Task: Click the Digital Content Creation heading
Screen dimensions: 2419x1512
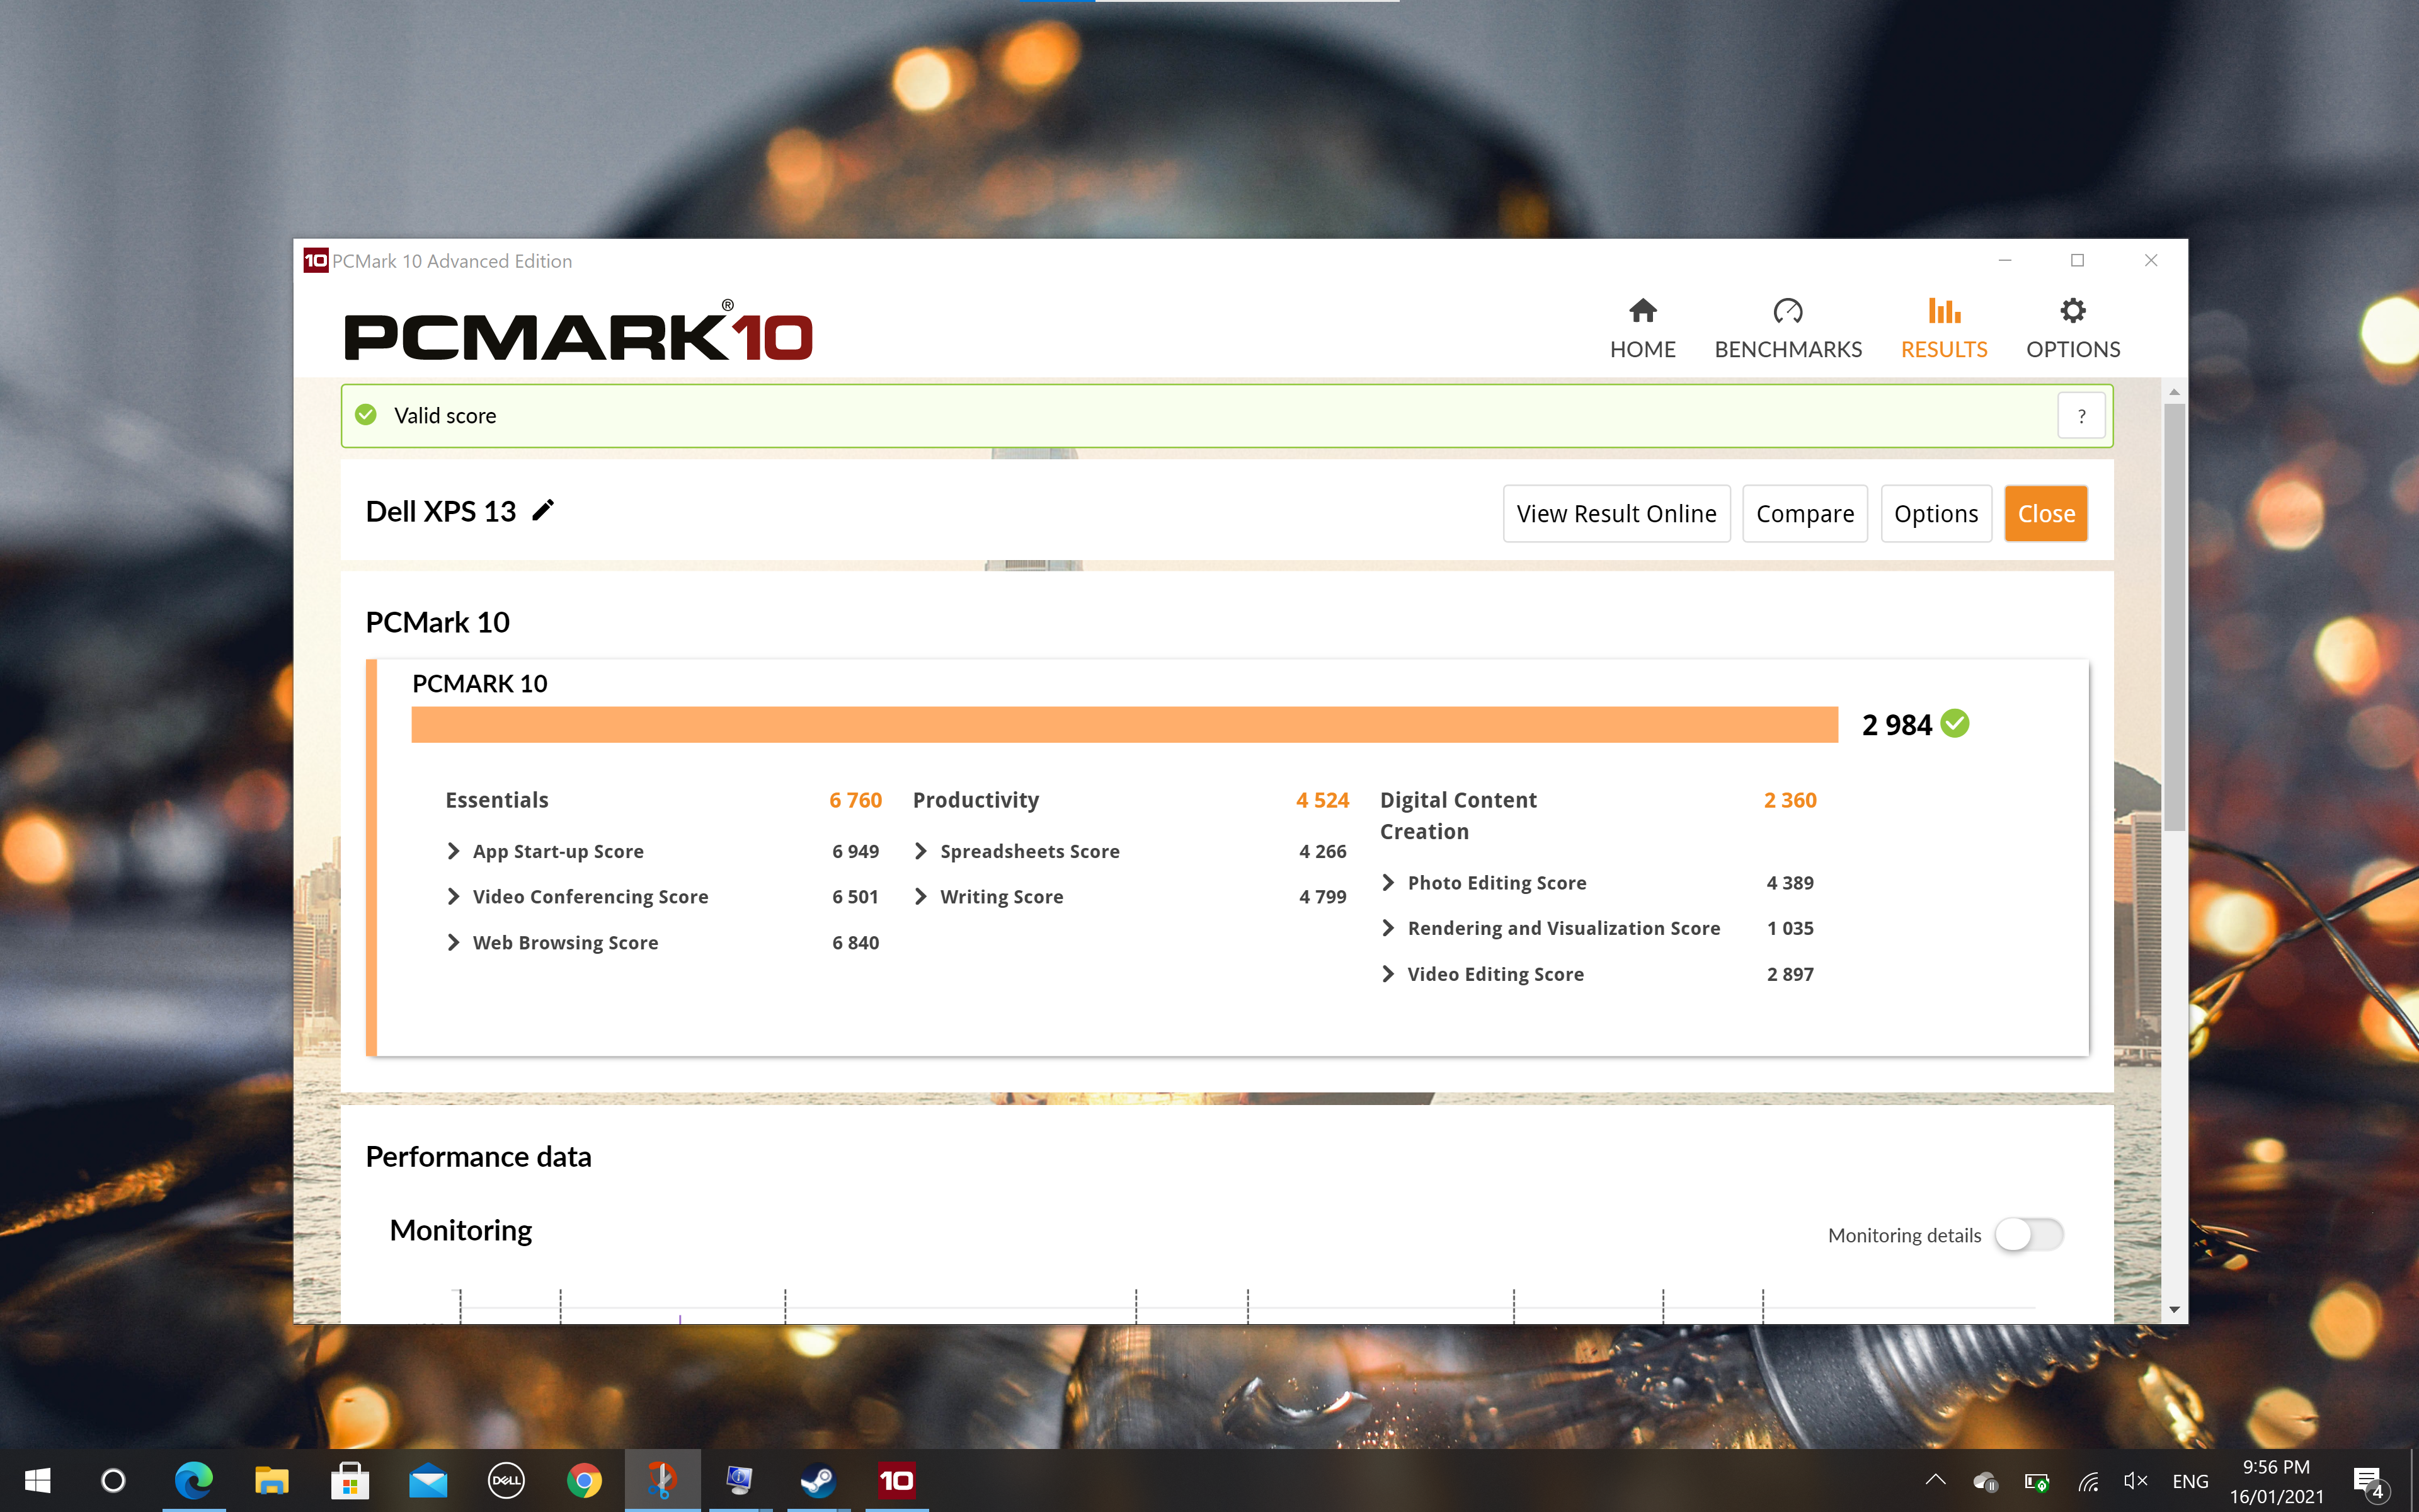Action: pos(1458,816)
